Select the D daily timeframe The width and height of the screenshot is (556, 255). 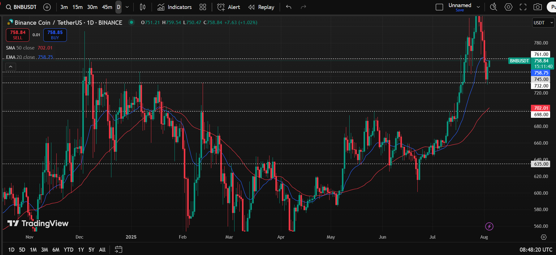(x=119, y=7)
